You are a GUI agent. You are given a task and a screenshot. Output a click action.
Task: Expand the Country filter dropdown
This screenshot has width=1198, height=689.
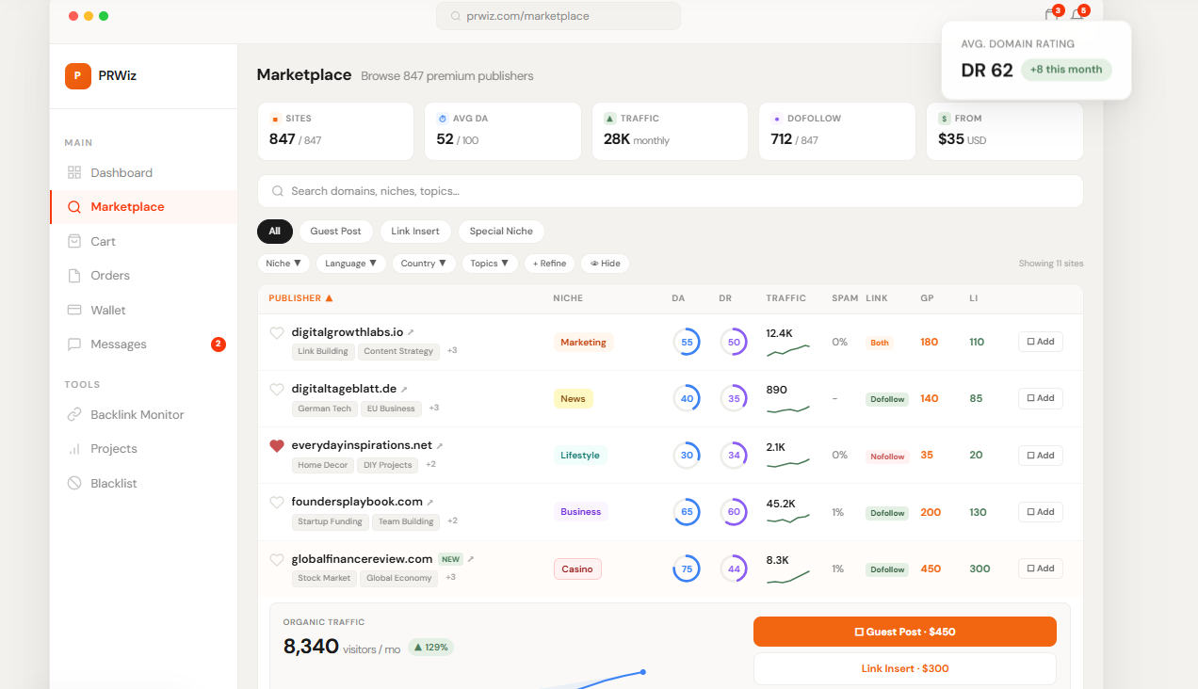[x=424, y=264]
